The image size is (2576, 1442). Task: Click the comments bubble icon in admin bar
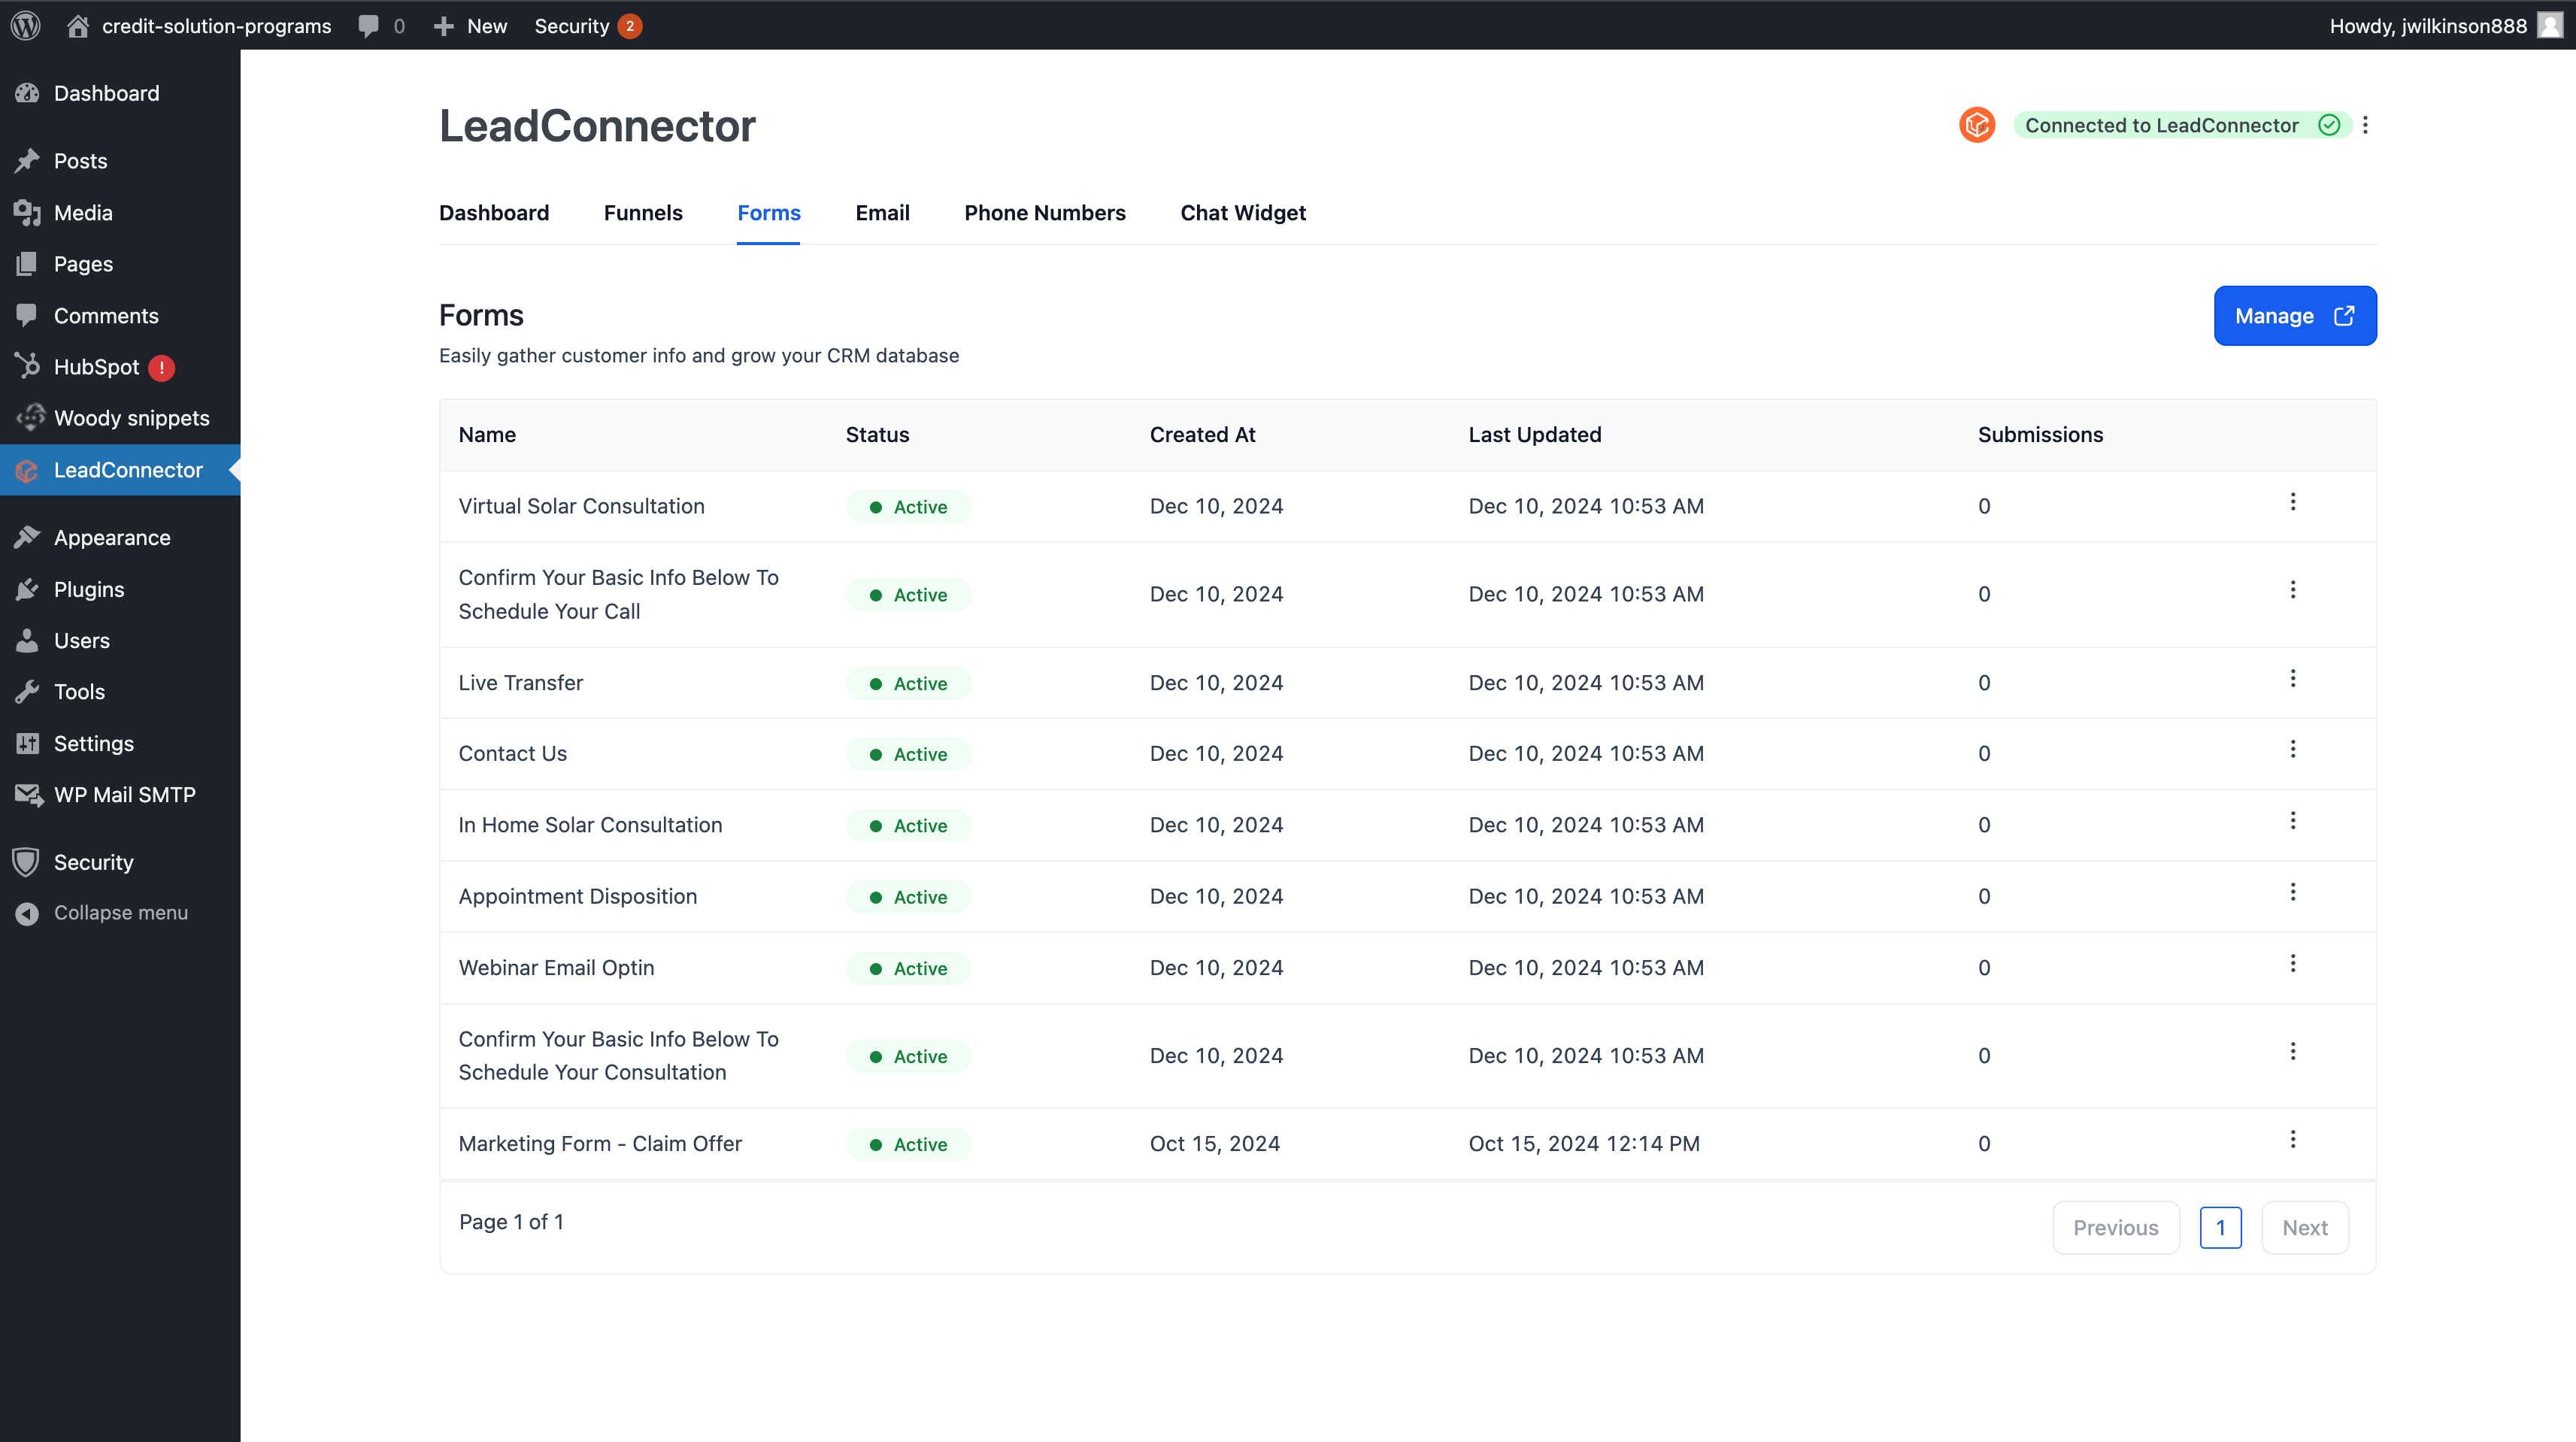(x=368, y=26)
